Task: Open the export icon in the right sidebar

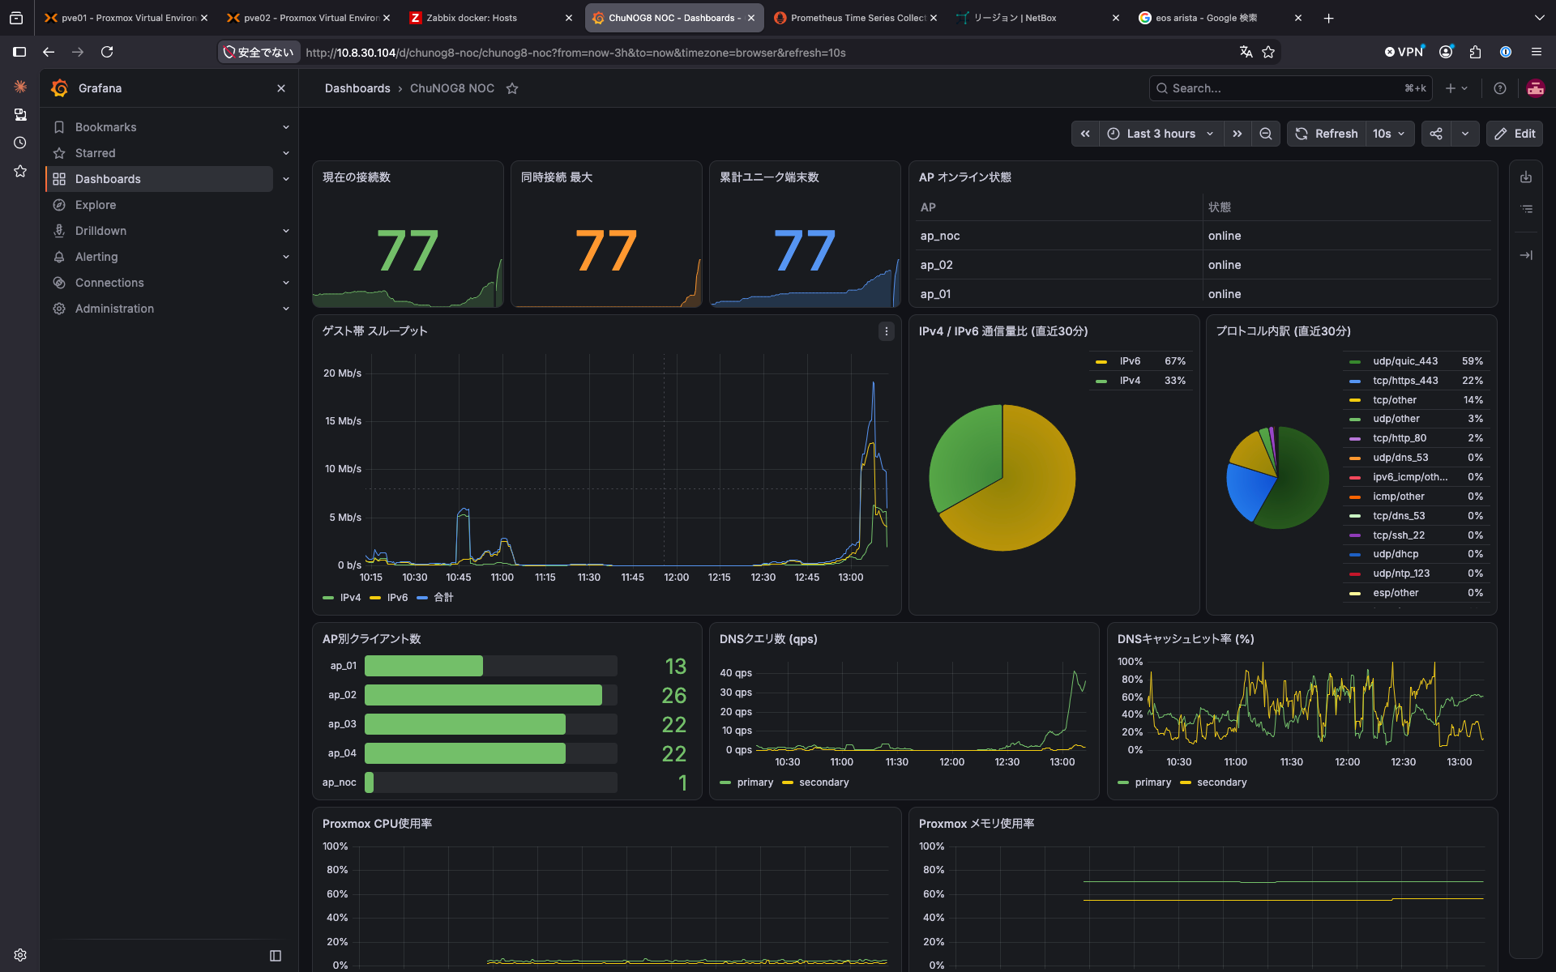Action: [1526, 177]
